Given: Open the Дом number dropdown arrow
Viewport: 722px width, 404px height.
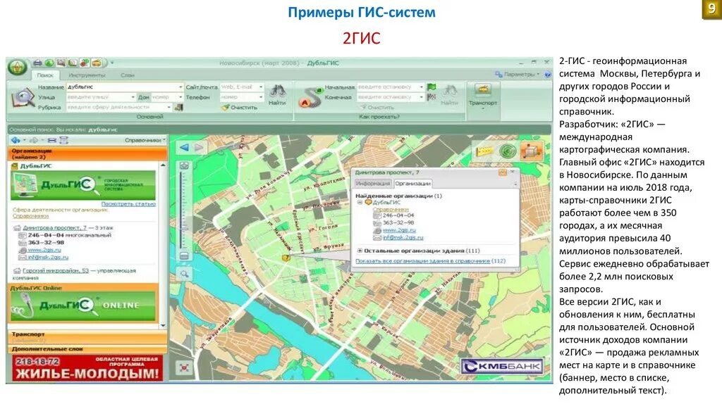Looking at the screenshot, I should (x=180, y=97).
